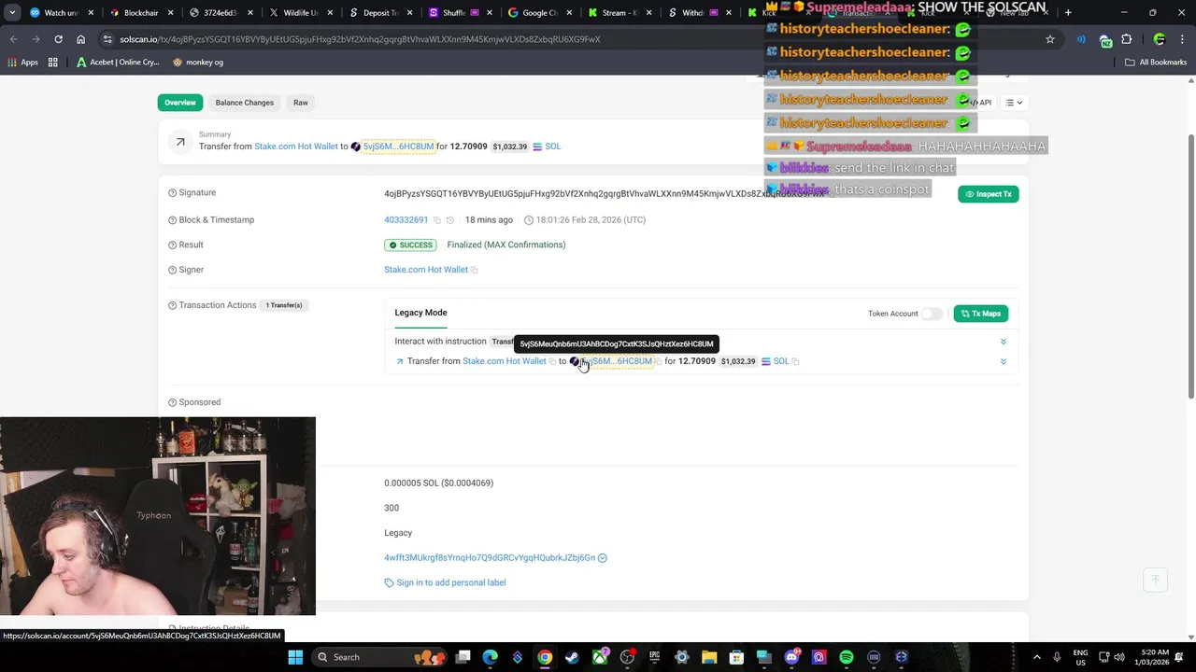Open Microsoft Edge from the taskbar
This screenshot has width=1196, height=672.
click(490, 657)
